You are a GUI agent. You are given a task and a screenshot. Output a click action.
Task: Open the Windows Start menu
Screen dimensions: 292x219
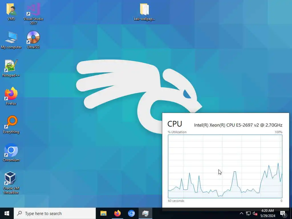coord(7,213)
